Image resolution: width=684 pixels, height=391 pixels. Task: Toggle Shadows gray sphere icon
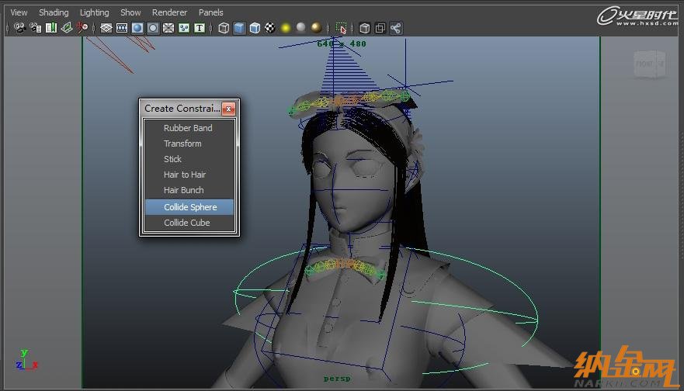(301, 27)
